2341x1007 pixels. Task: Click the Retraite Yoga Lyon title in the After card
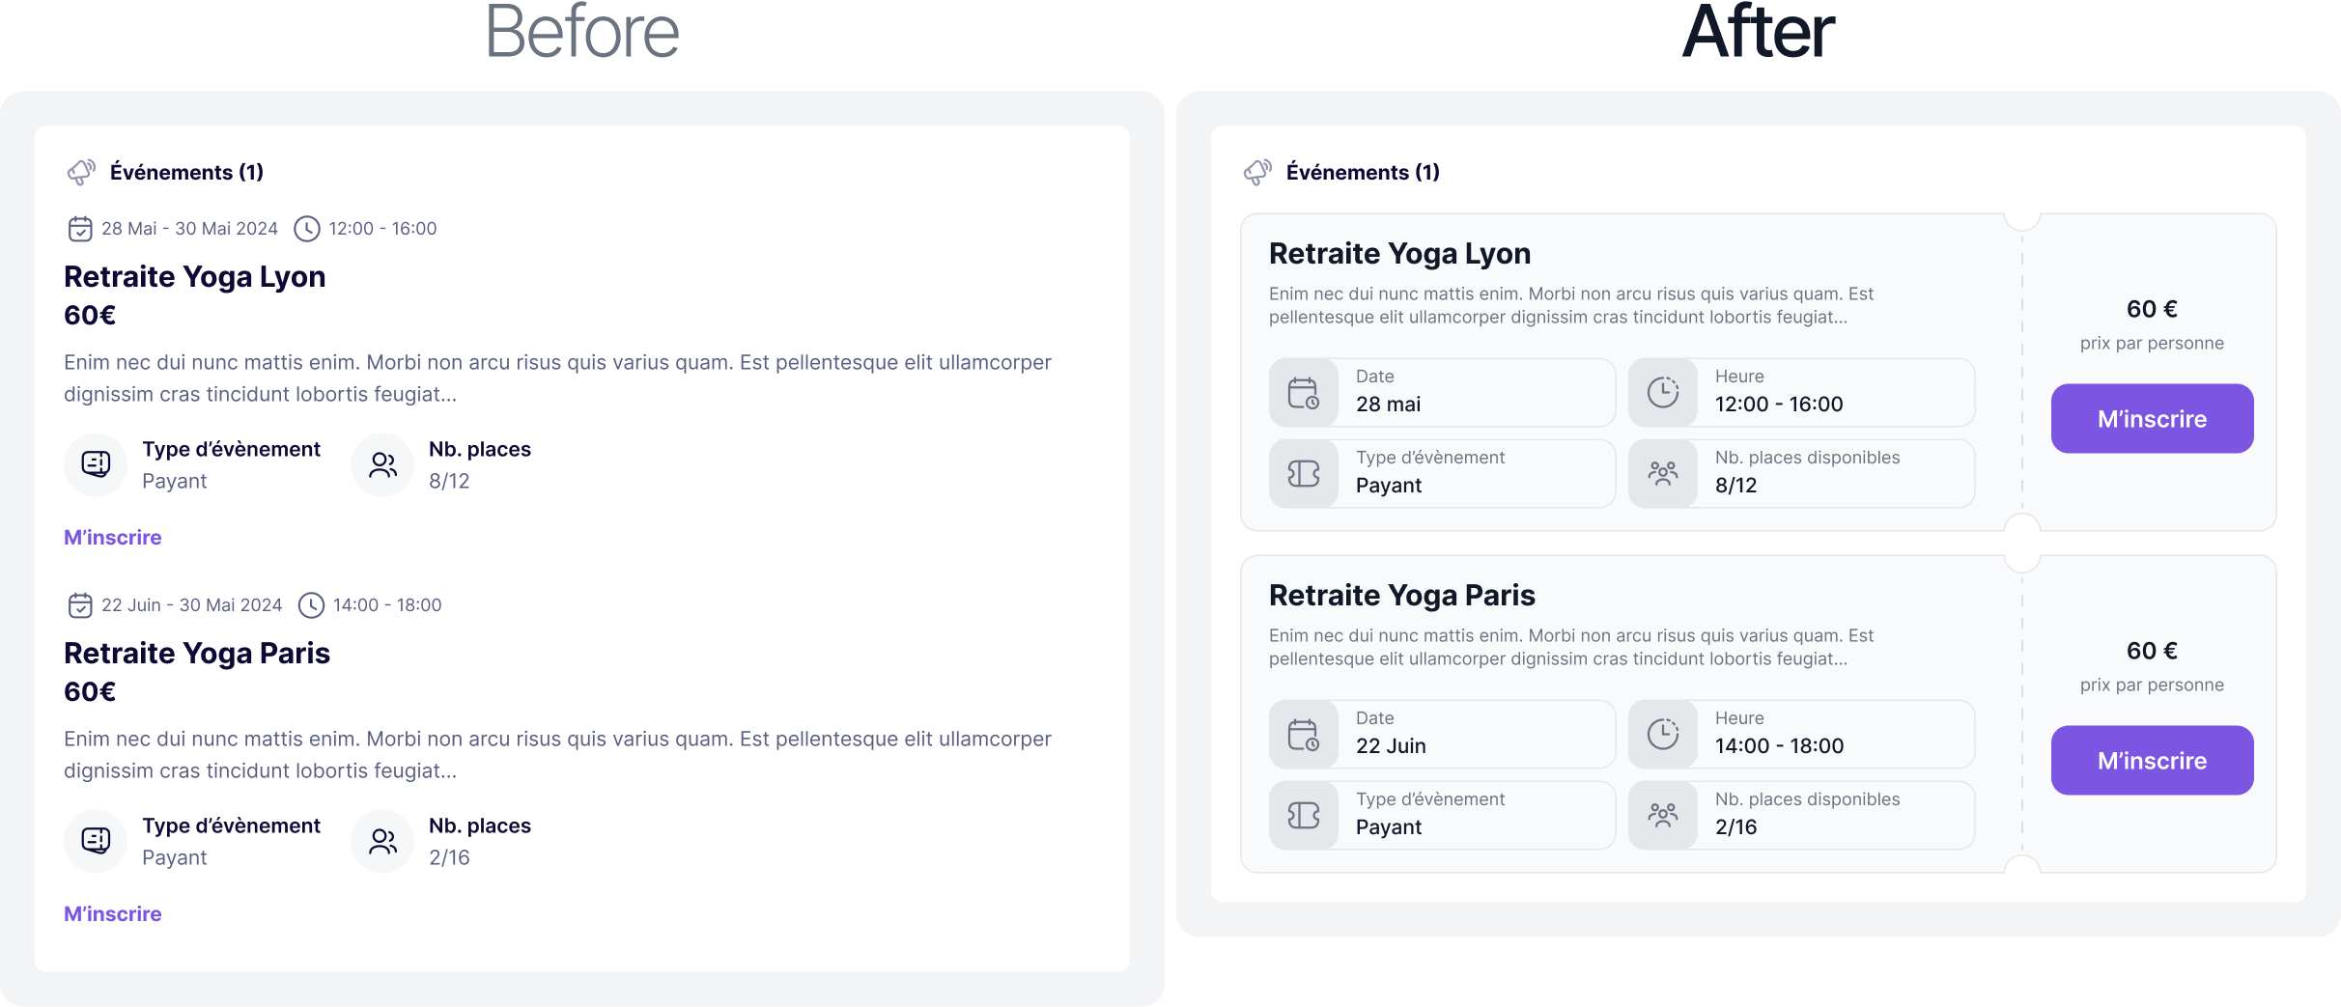tap(1399, 254)
